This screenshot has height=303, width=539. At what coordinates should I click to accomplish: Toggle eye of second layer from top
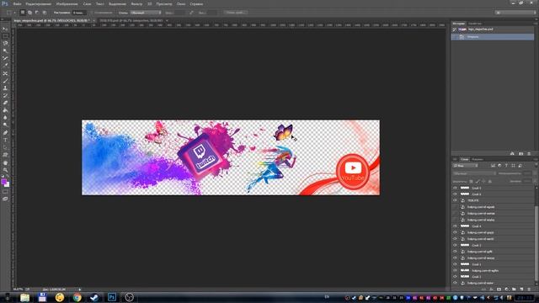[x=455, y=194]
